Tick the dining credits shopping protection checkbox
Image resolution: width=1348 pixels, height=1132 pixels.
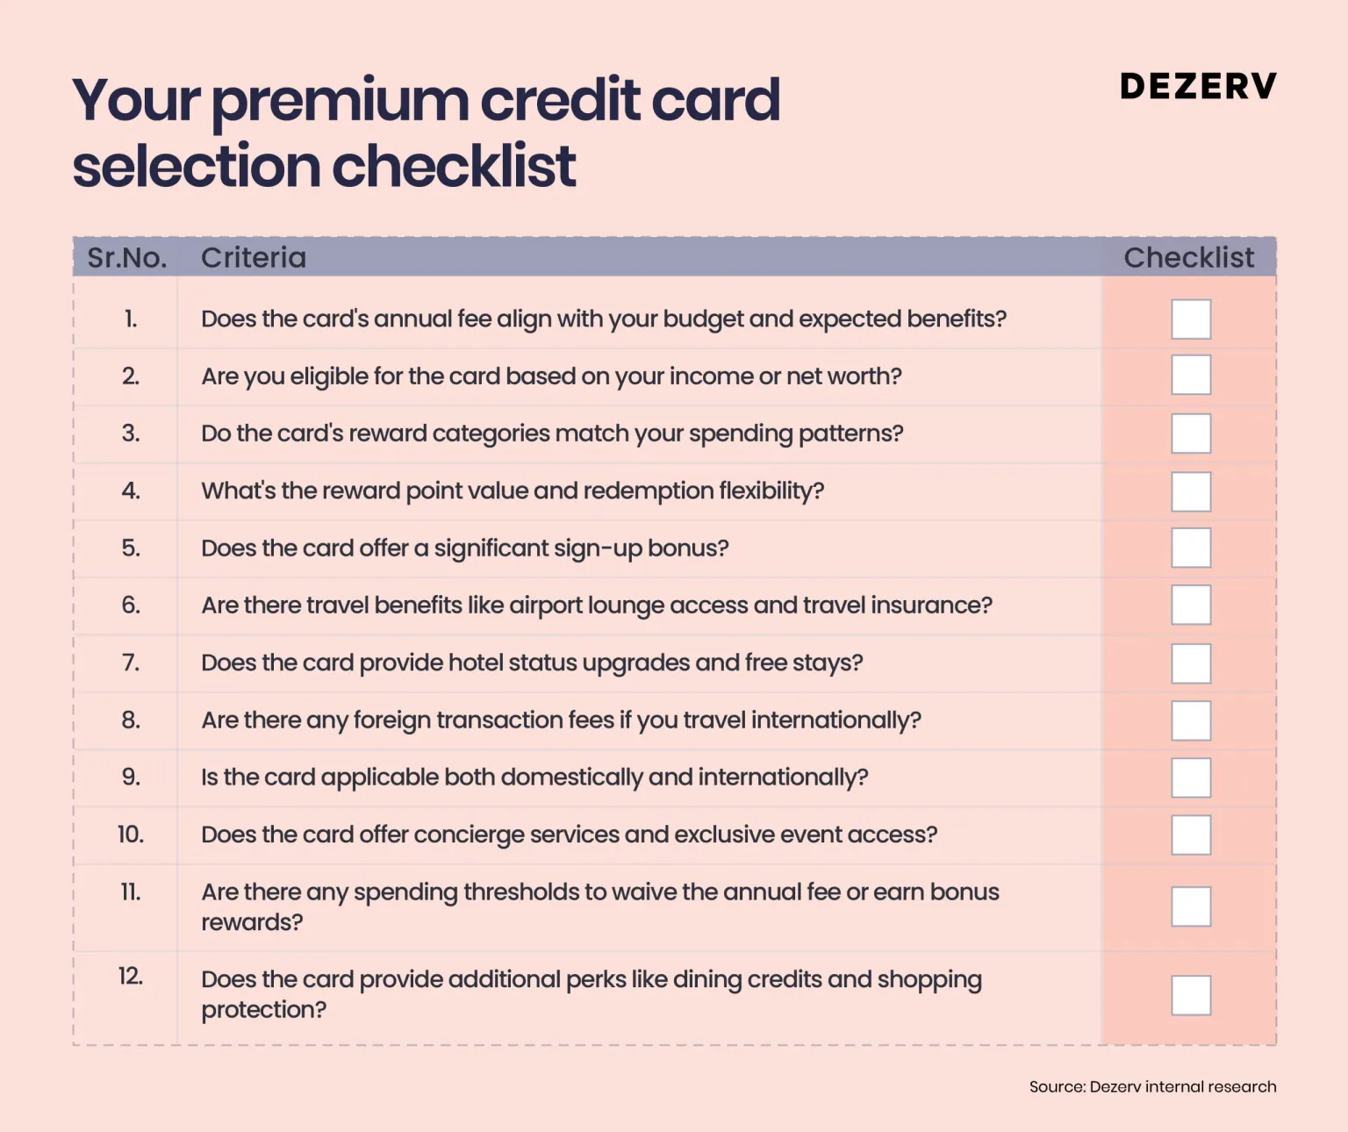click(1191, 995)
